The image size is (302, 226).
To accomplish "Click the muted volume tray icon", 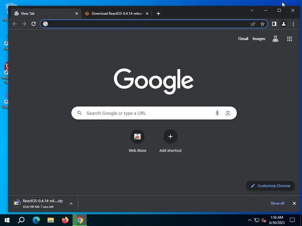I will click(x=264, y=220).
